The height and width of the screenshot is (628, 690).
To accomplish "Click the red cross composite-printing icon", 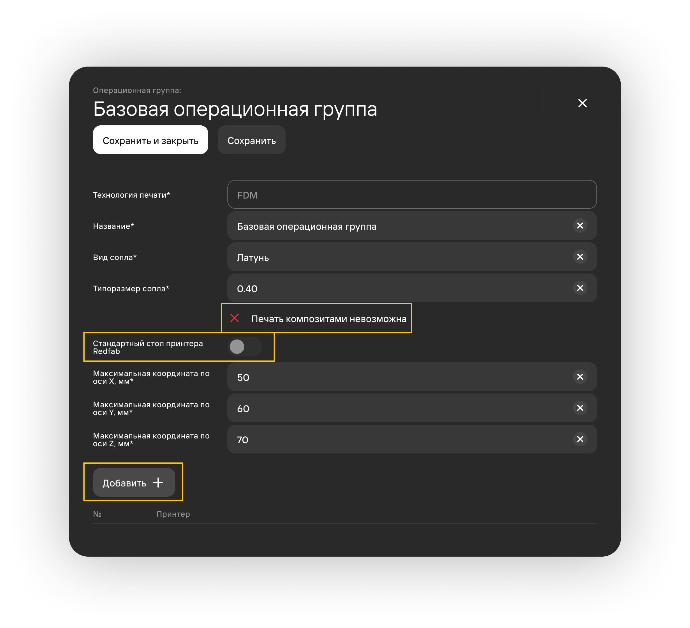I will tap(234, 318).
